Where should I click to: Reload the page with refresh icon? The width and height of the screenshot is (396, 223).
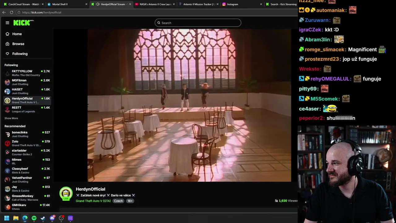coord(11,12)
